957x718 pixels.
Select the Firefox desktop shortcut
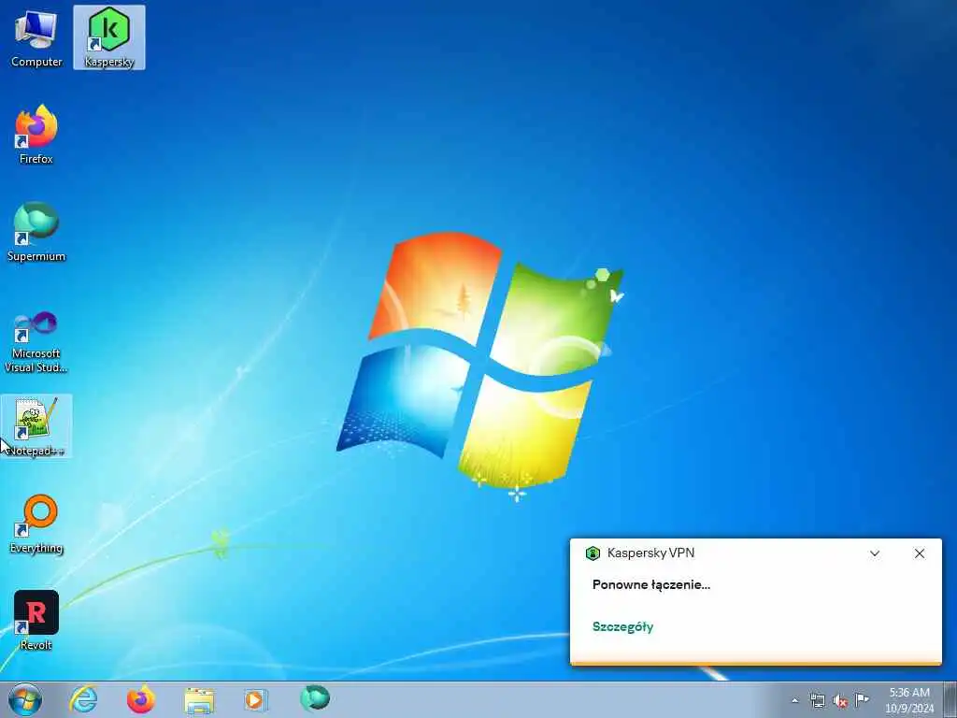click(x=36, y=135)
